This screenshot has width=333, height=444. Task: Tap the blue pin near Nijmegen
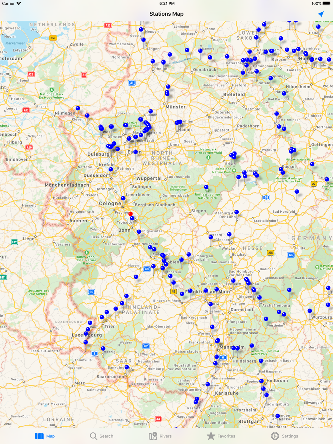pos(78,109)
